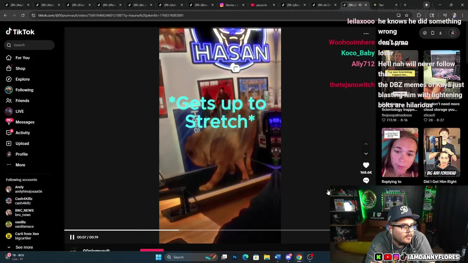Image resolution: width=468 pixels, height=263 pixels.
Task: Go back in the browser
Action: [5, 15]
